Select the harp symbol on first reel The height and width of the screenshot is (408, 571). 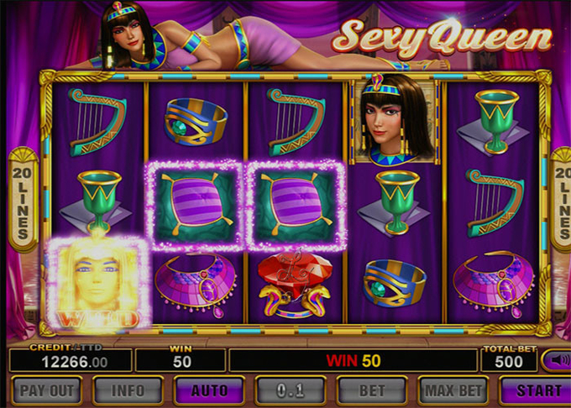coord(97,123)
